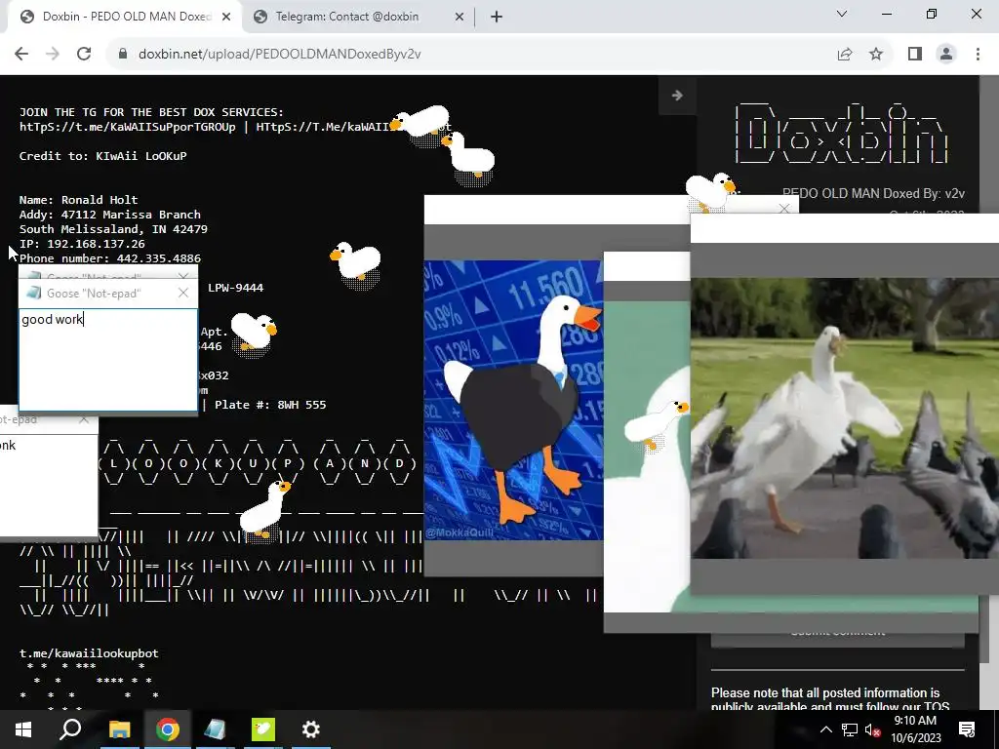Close the Telegram Contact @doxbin tab
This screenshot has width=999, height=749.
coord(460,18)
